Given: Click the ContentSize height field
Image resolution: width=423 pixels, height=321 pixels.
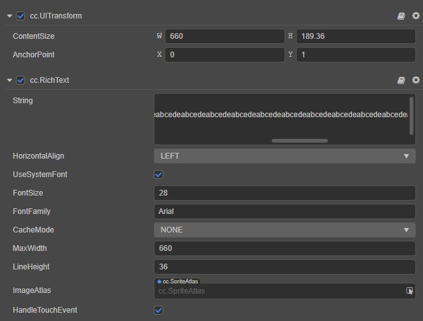Looking at the screenshot, I should click(x=355, y=36).
